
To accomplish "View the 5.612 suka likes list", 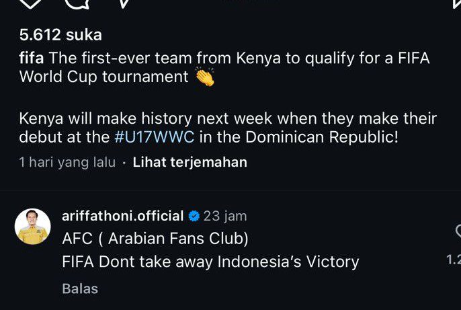I will pyautogui.click(x=60, y=35).
